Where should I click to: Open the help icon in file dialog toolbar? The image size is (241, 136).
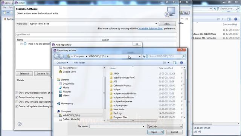182,63
